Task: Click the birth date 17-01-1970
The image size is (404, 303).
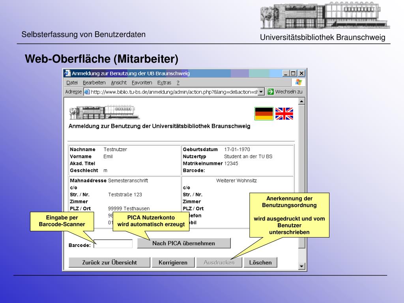Action: (237, 150)
